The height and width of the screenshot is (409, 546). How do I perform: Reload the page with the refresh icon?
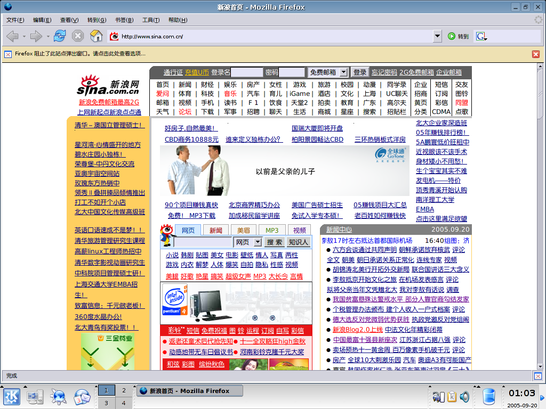60,36
